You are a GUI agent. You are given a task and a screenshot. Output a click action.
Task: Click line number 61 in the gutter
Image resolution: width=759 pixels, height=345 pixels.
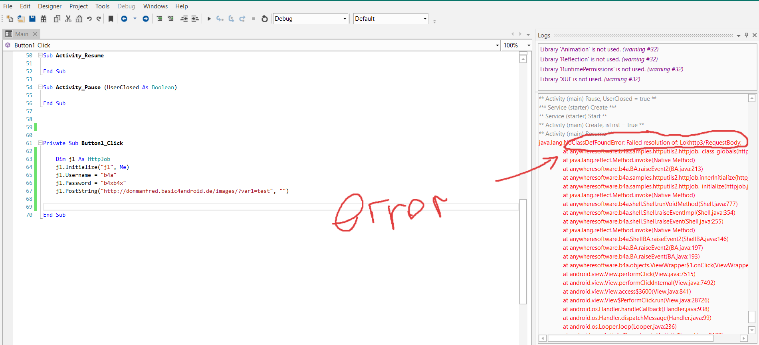29,143
